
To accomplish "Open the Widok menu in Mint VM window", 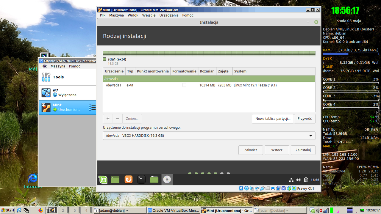I will tap(133, 15).
